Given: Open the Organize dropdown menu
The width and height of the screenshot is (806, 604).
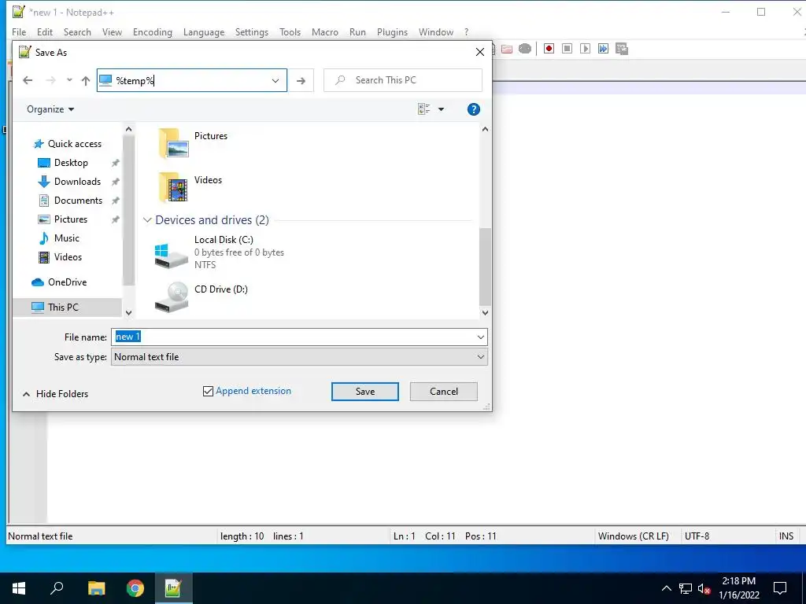Looking at the screenshot, I should tap(50, 109).
